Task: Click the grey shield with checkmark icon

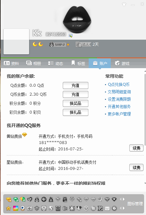Action: click(x=44, y=208)
